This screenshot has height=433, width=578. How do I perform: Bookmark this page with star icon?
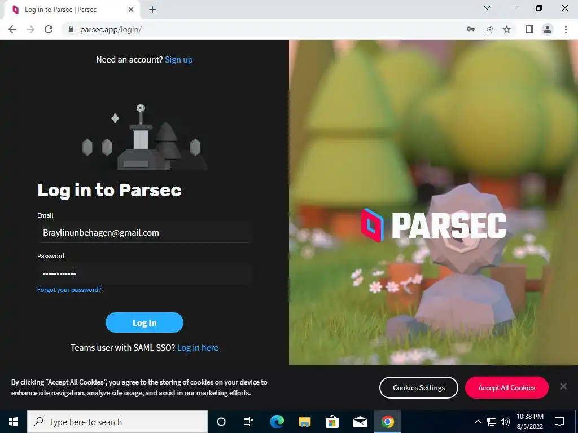pos(507,29)
